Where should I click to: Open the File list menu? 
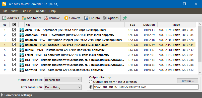(26, 11)
